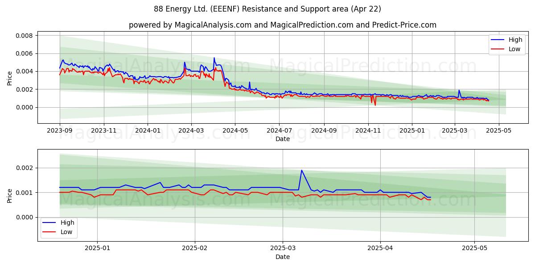Viewport: 535px width, 267px height.
Task: Click the top chart x-axis label '2024-11'
Action: tap(368, 131)
